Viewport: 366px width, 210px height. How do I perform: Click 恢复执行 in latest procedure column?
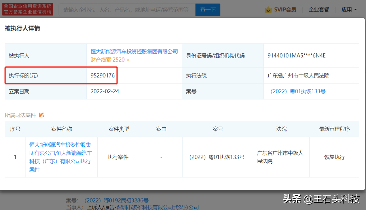334,157
